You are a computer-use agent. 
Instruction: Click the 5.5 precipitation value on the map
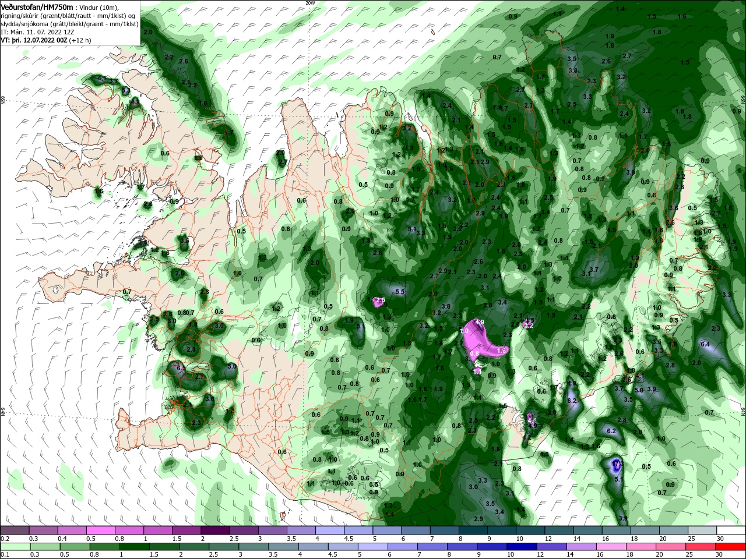399,292
